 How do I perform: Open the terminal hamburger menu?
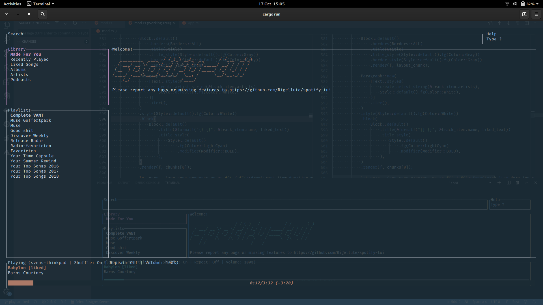[536, 14]
